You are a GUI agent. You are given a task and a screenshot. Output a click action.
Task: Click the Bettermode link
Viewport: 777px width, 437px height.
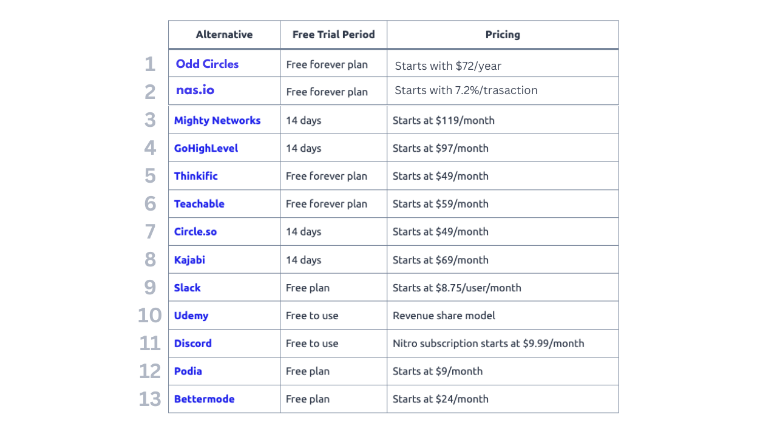(x=204, y=399)
